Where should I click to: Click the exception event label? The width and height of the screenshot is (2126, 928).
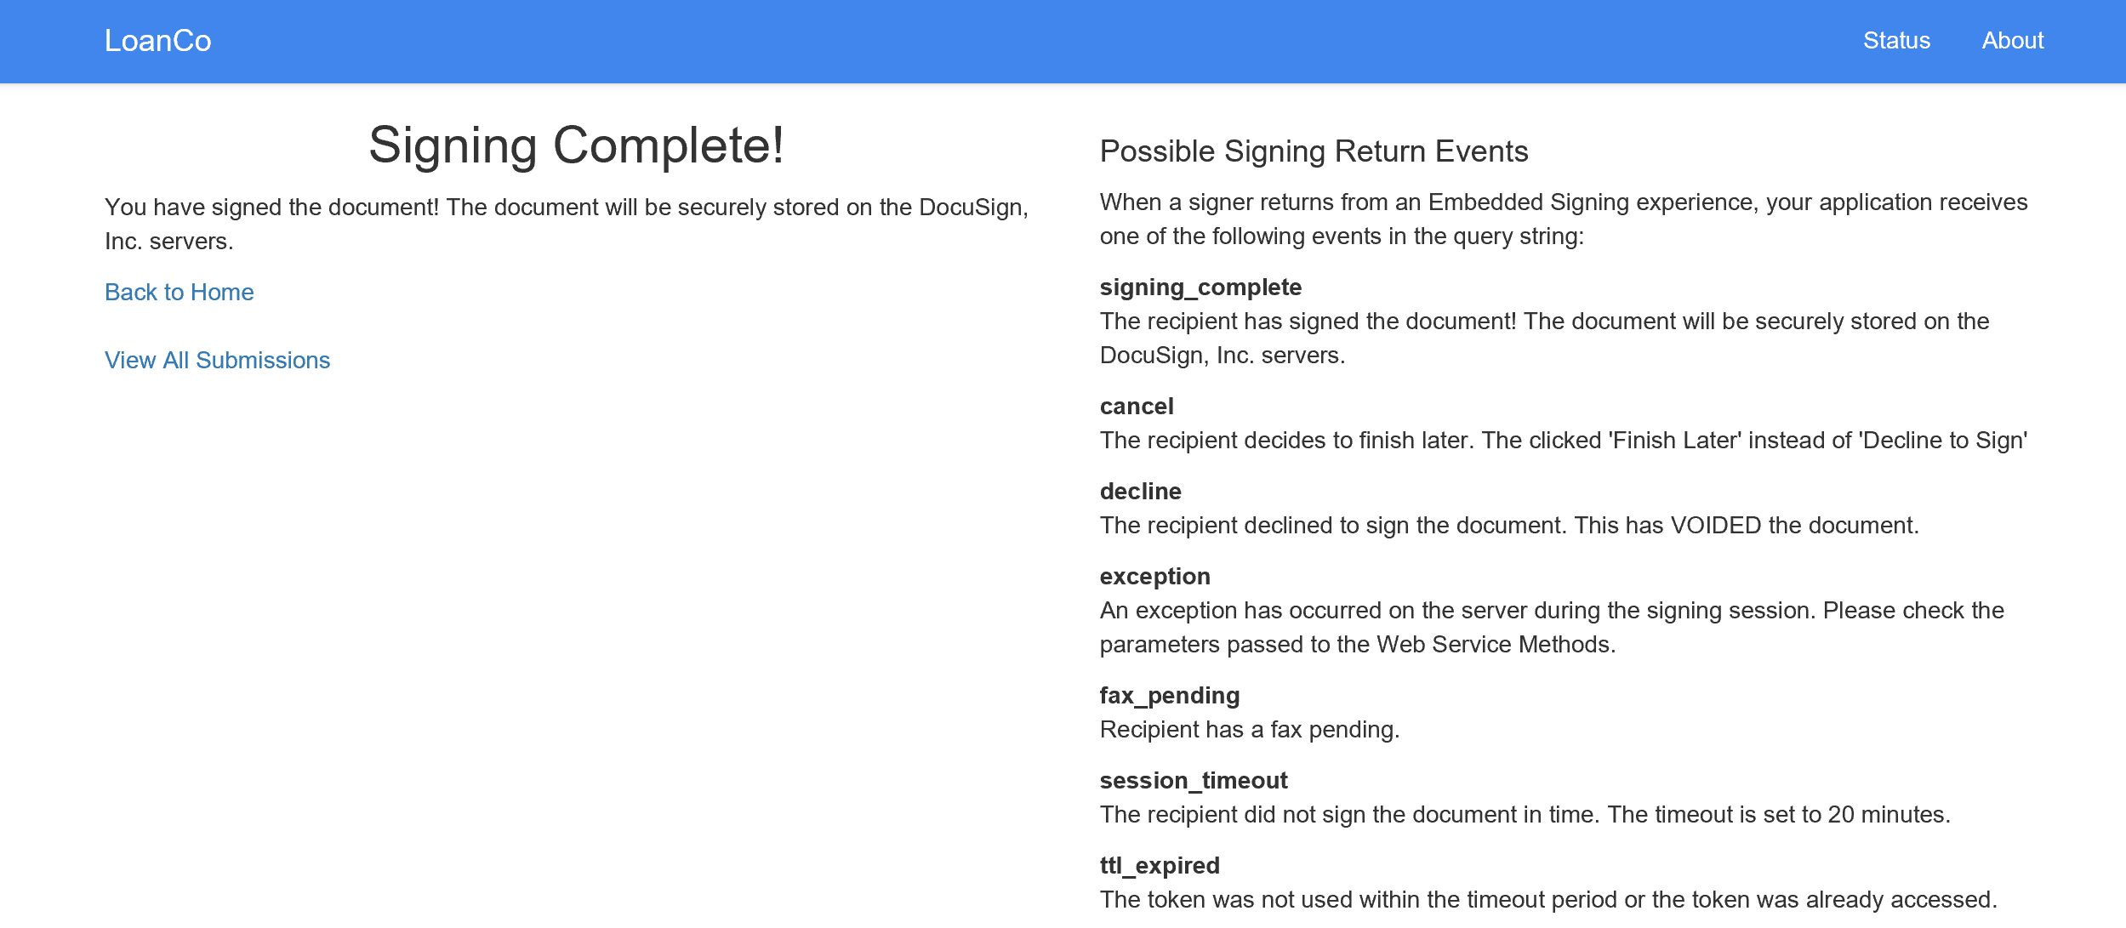tap(1154, 576)
